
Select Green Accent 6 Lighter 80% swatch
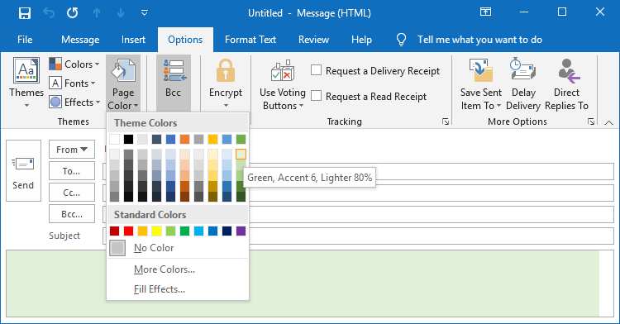pyautogui.click(x=241, y=154)
